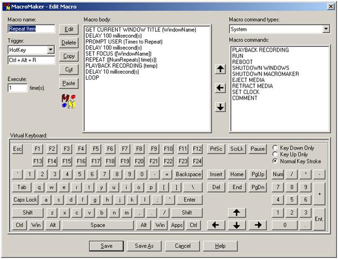Click the ScrLk virtual key
The image size is (338, 259).
(x=237, y=149)
